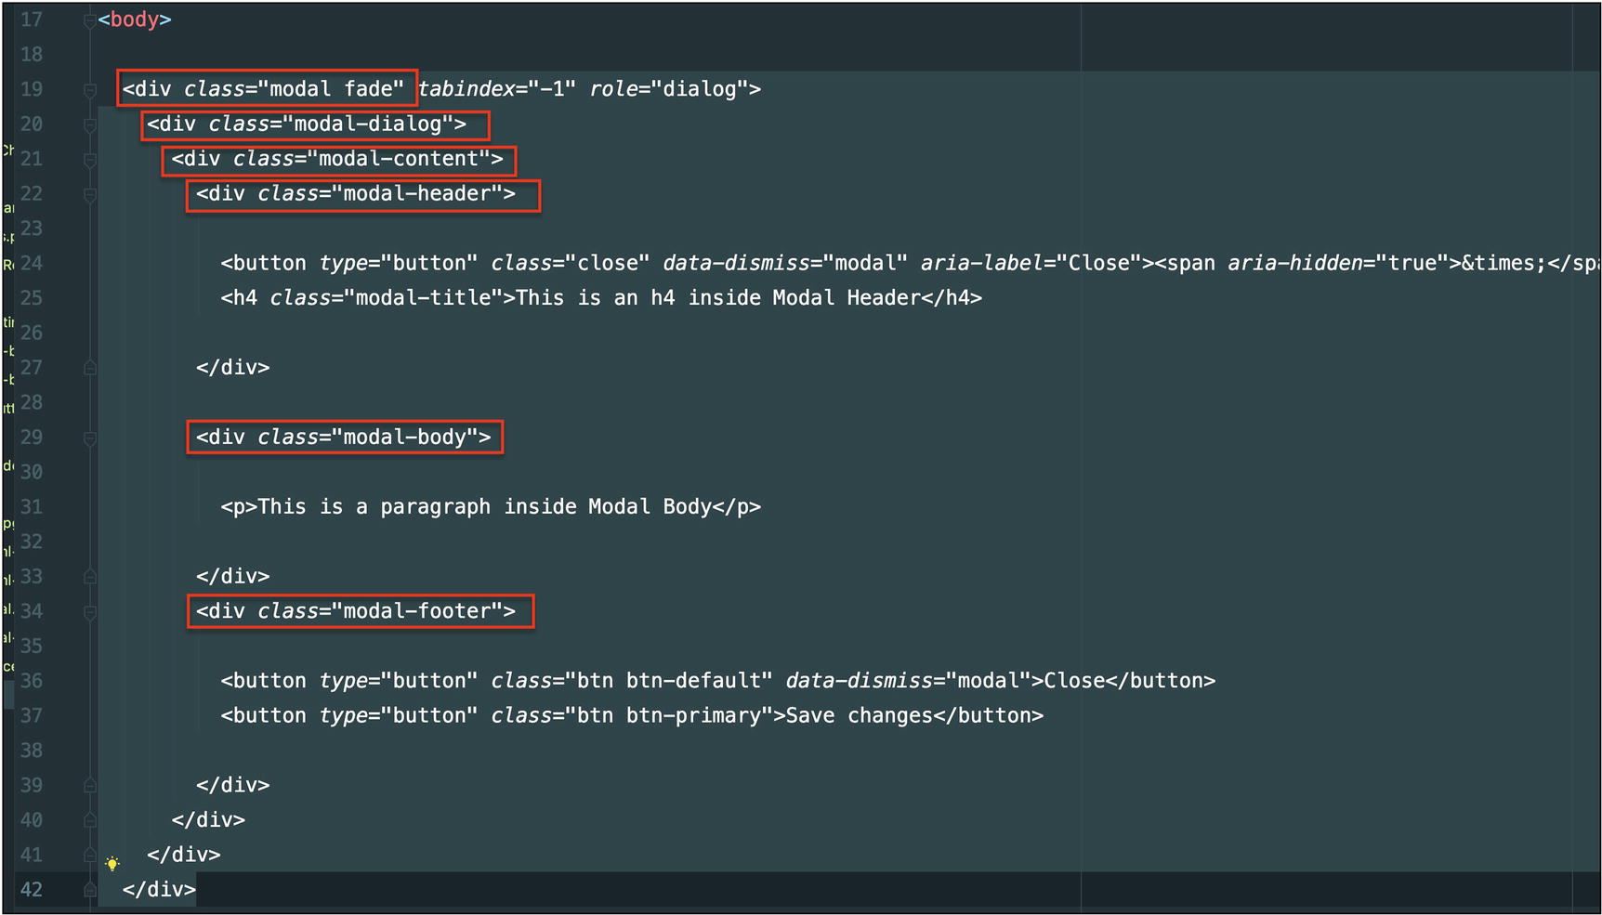Collapse the modal-header div block
The height and width of the screenshot is (915, 1602).
(90, 195)
